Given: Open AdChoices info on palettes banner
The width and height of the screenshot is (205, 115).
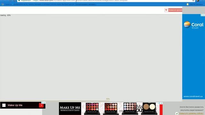Looking at the screenshot, I should click(160, 103).
